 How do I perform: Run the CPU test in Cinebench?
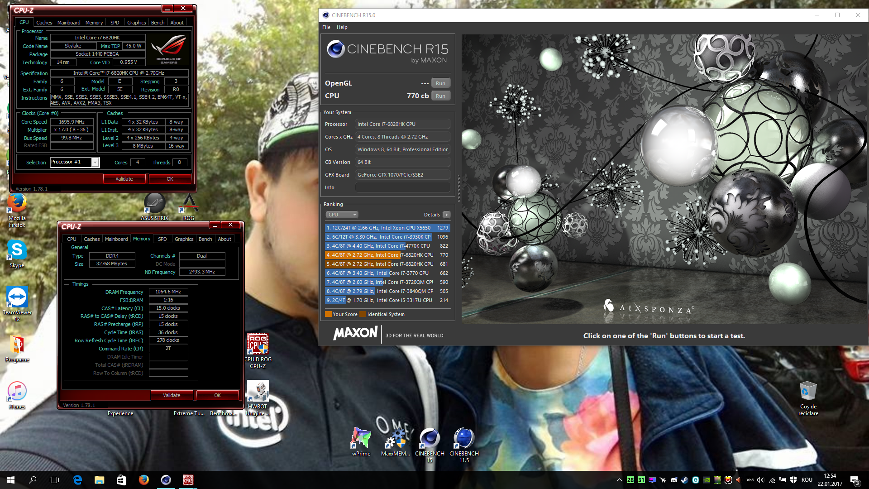pos(440,96)
